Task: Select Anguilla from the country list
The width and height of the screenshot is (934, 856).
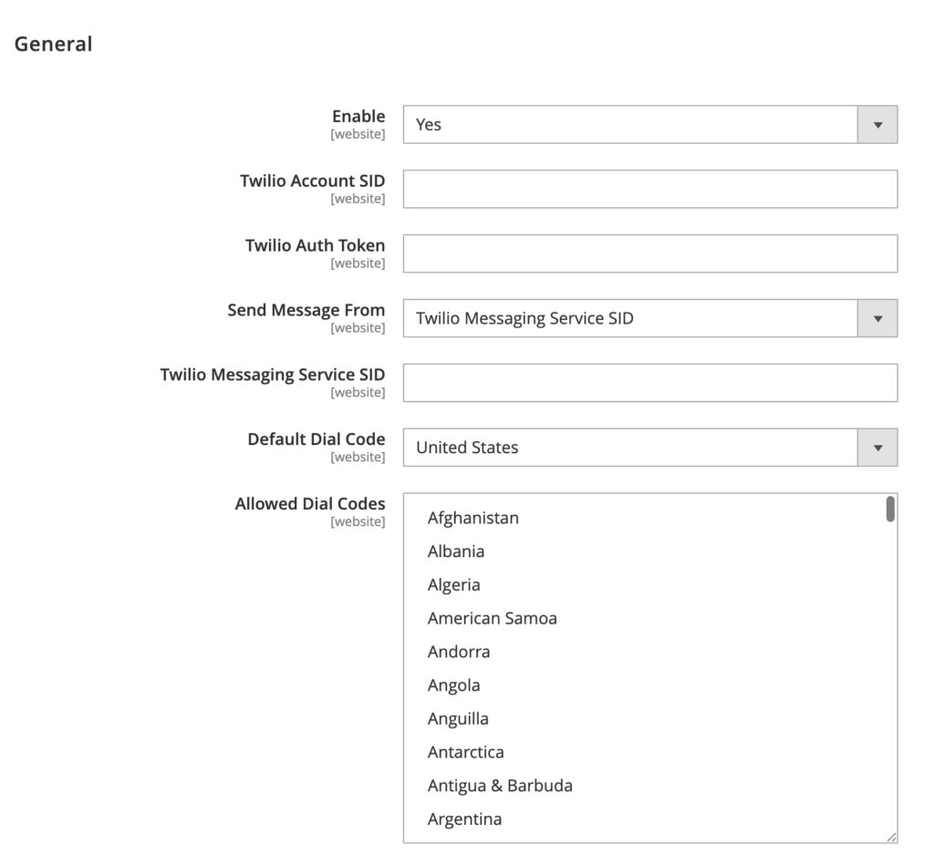Action: tap(458, 719)
